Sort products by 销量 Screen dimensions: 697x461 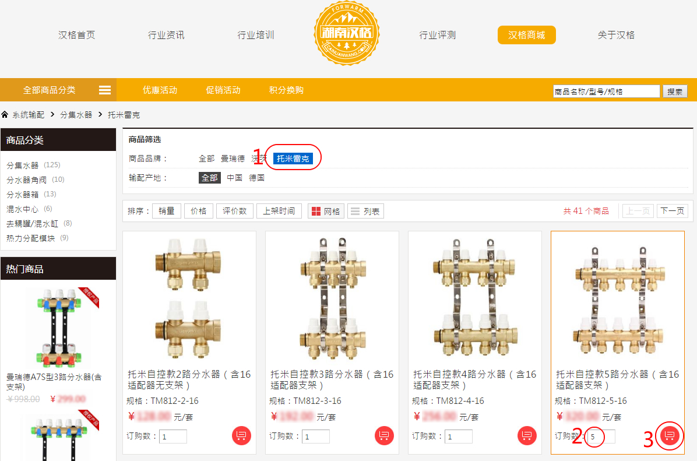click(167, 211)
